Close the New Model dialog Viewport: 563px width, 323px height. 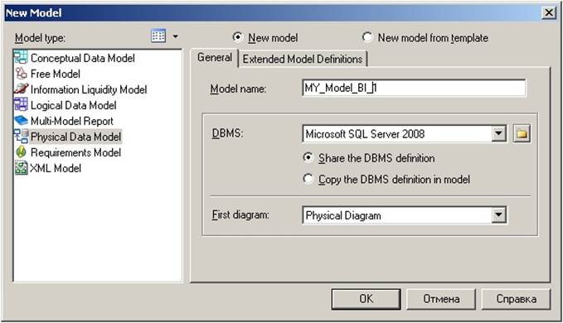(x=549, y=13)
